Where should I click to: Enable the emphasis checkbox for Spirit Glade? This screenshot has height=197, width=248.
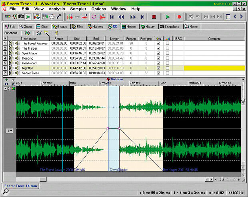(x=167, y=53)
